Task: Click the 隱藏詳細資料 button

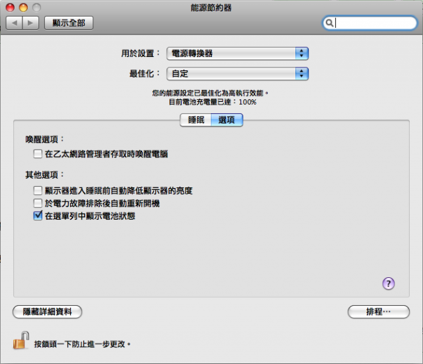Action: tap(47, 312)
